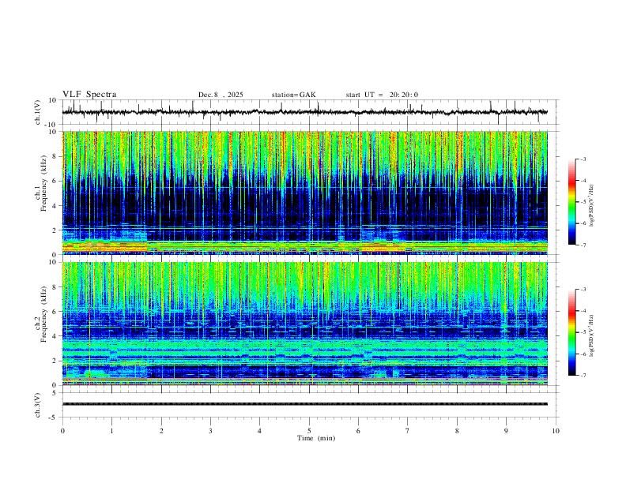626x483 pixels.
Task: Click the ch.1 colorbar "log(PSD)(V²/Hz)" label
Action: pyautogui.click(x=592, y=206)
